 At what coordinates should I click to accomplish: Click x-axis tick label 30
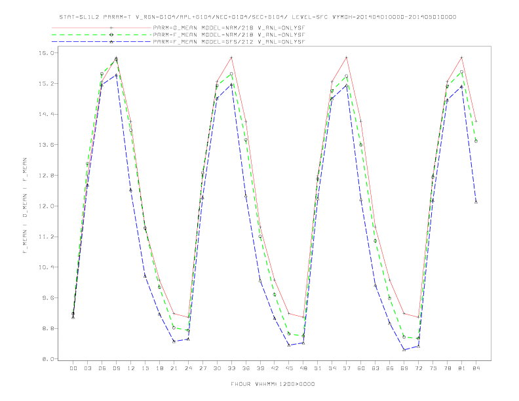pos(217,368)
